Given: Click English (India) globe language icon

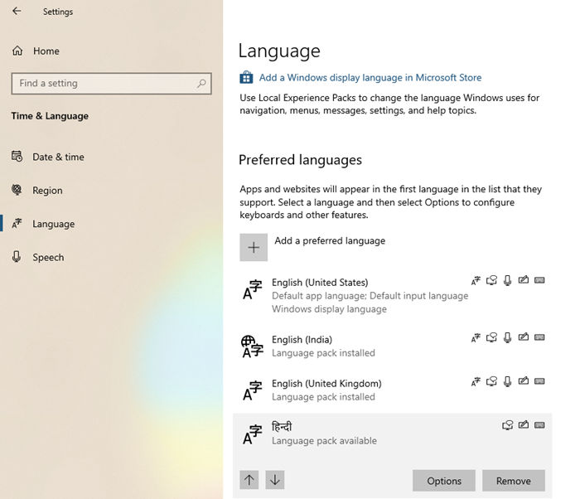Looking at the screenshot, I should tap(252, 346).
